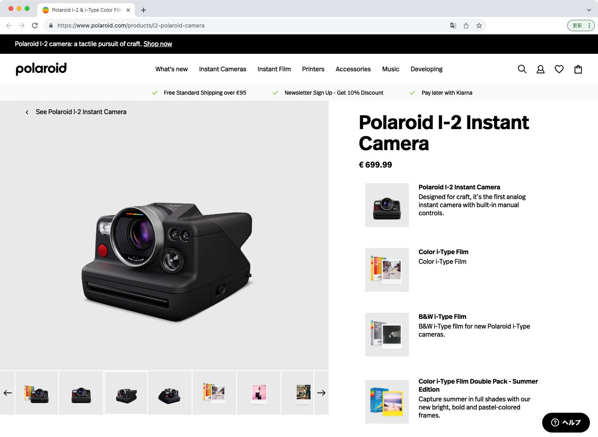Open the ヘルプ help button
598x437 pixels.
pyautogui.click(x=566, y=422)
